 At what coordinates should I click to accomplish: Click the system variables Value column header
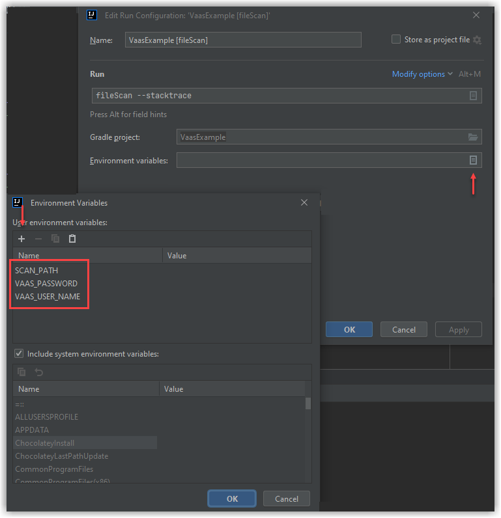point(232,389)
